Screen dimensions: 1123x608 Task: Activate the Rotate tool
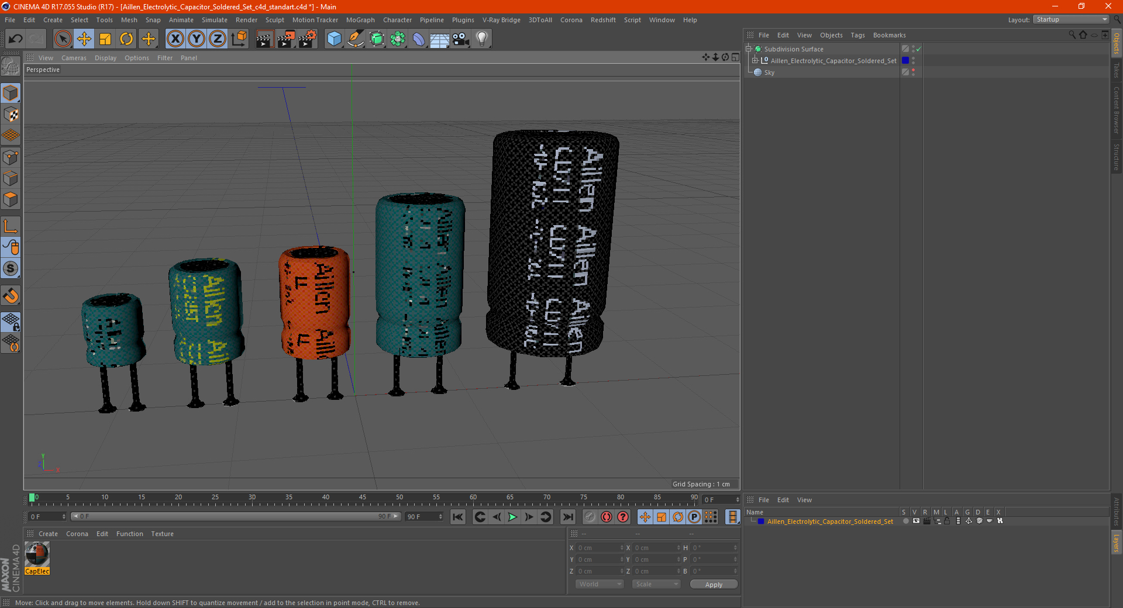coord(126,39)
